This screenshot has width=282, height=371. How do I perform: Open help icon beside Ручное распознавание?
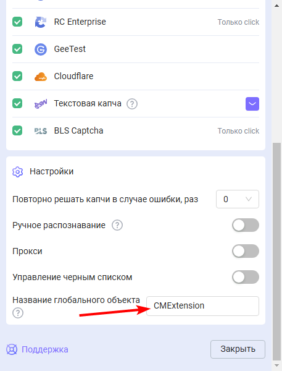117,225
